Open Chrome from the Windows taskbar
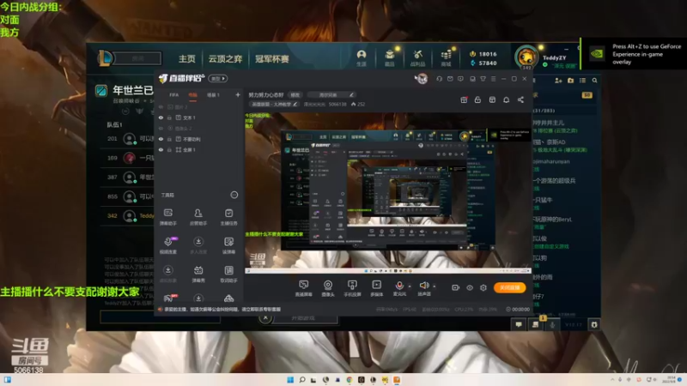The image size is (687, 386). 350,379
